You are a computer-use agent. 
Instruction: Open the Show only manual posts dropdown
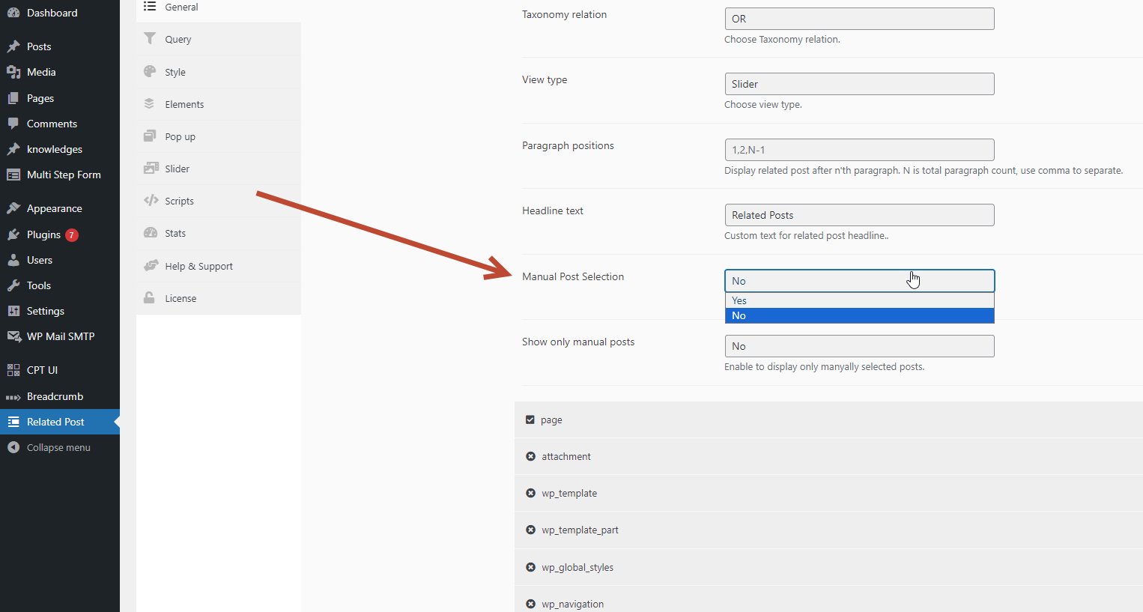859,346
